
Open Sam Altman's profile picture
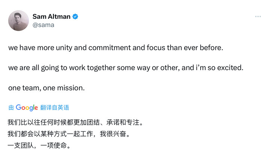(18, 21)
